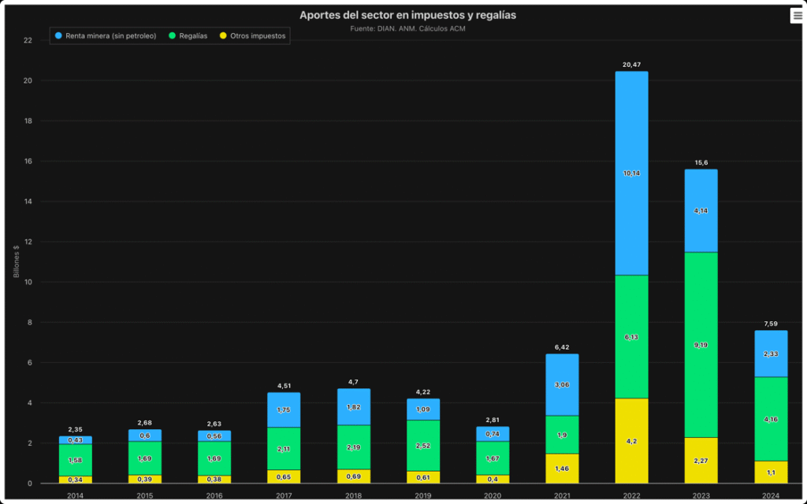Toggle the Renta minera (sin petroleo) series
This screenshot has width=807, height=504.
111,36
